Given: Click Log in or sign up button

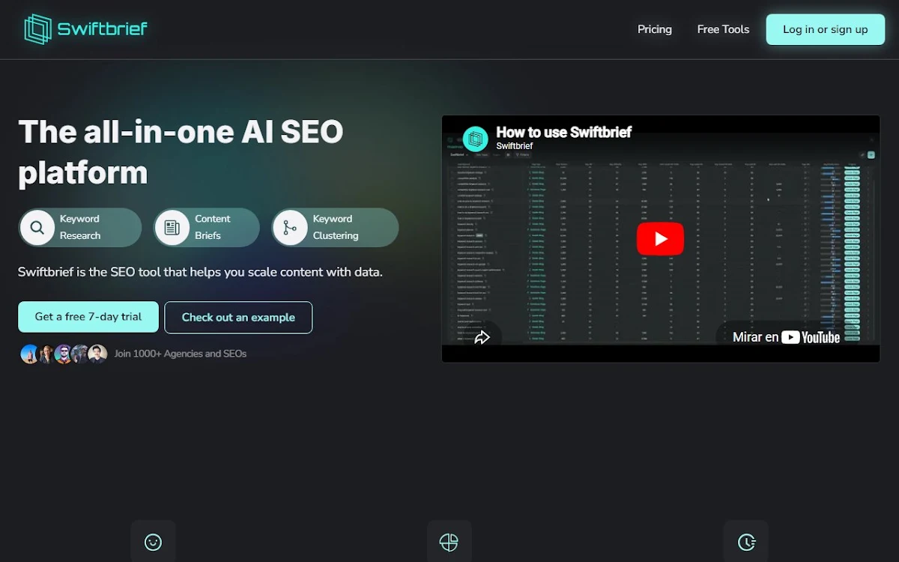Looking at the screenshot, I should [826, 29].
